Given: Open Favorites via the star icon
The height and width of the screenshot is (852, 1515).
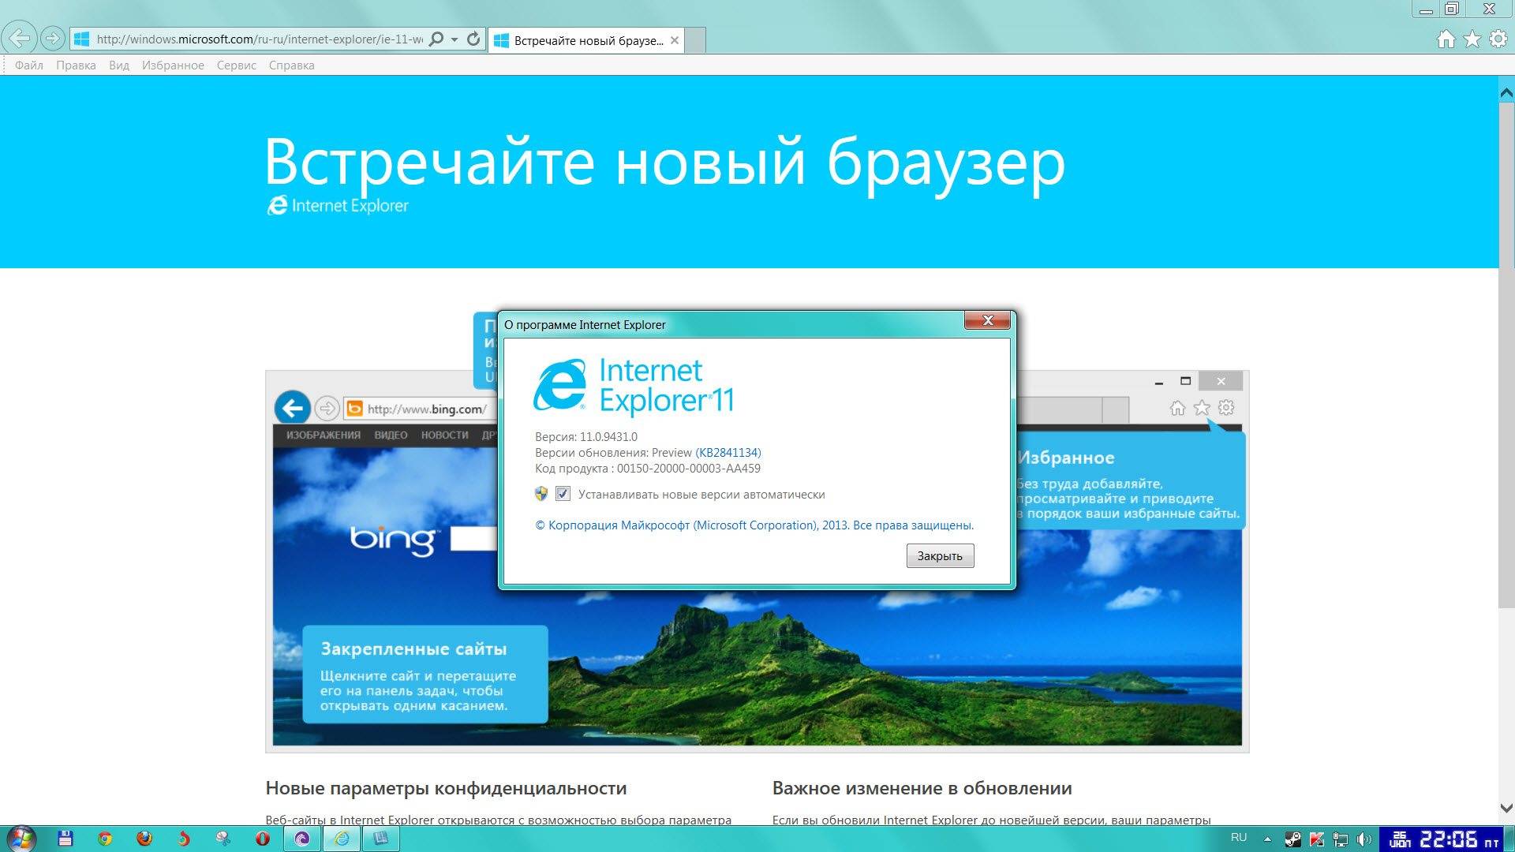Looking at the screenshot, I should (1472, 39).
